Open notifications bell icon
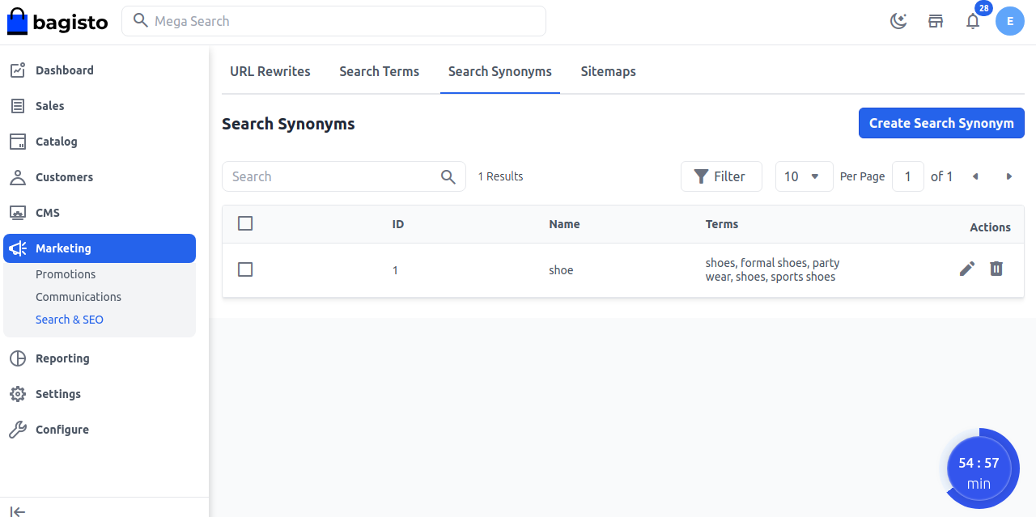Viewport: 1036px width, 517px height. (973, 21)
